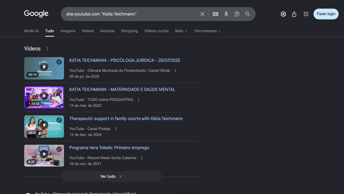344x194 pixels.
Task: Click the Ver tudo button
Action: [112, 176]
